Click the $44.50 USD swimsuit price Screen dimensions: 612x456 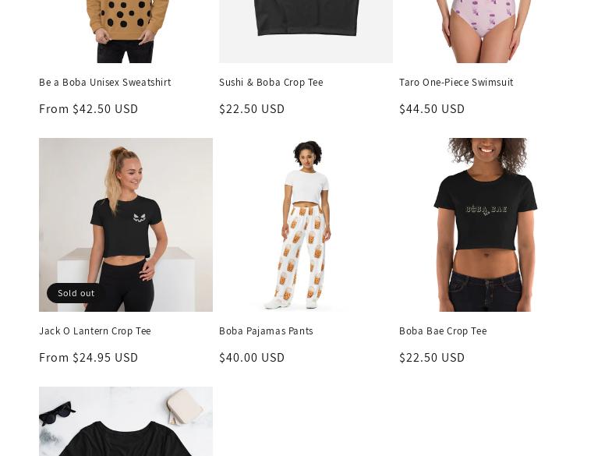pos(432,109)
